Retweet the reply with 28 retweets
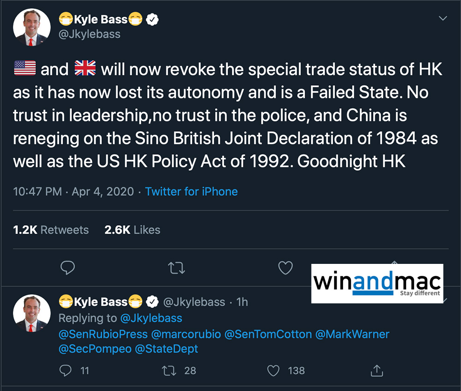The width and height of the screenshot is (461, 391). pos(172,370)
